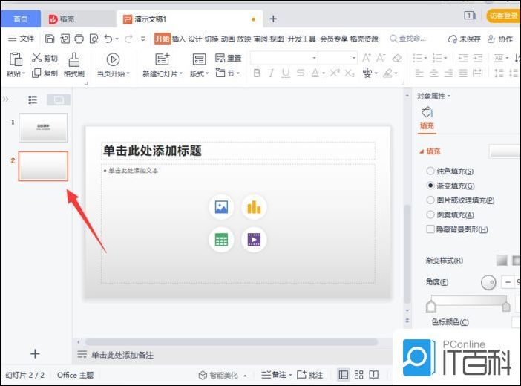Click the Save icon in quick access toolbar
This screenshot has height=386, width=521.
pyautogui.click(x=50, y=39)
